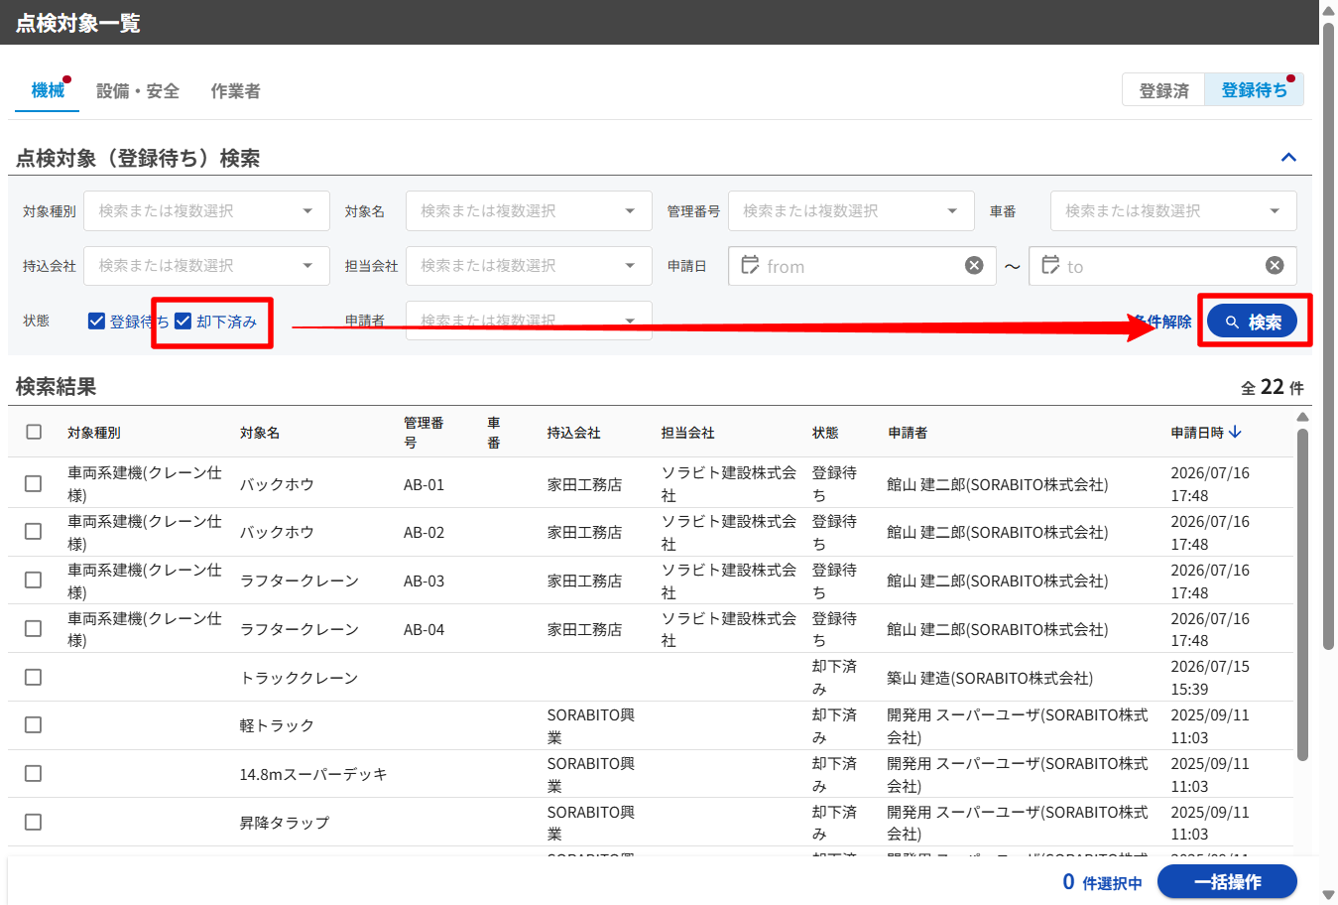Switch to the 設備・安全 tab
1338x905 pixels.
[x=138, y=90]
